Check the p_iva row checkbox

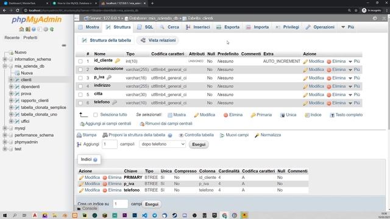click(80, 78)
